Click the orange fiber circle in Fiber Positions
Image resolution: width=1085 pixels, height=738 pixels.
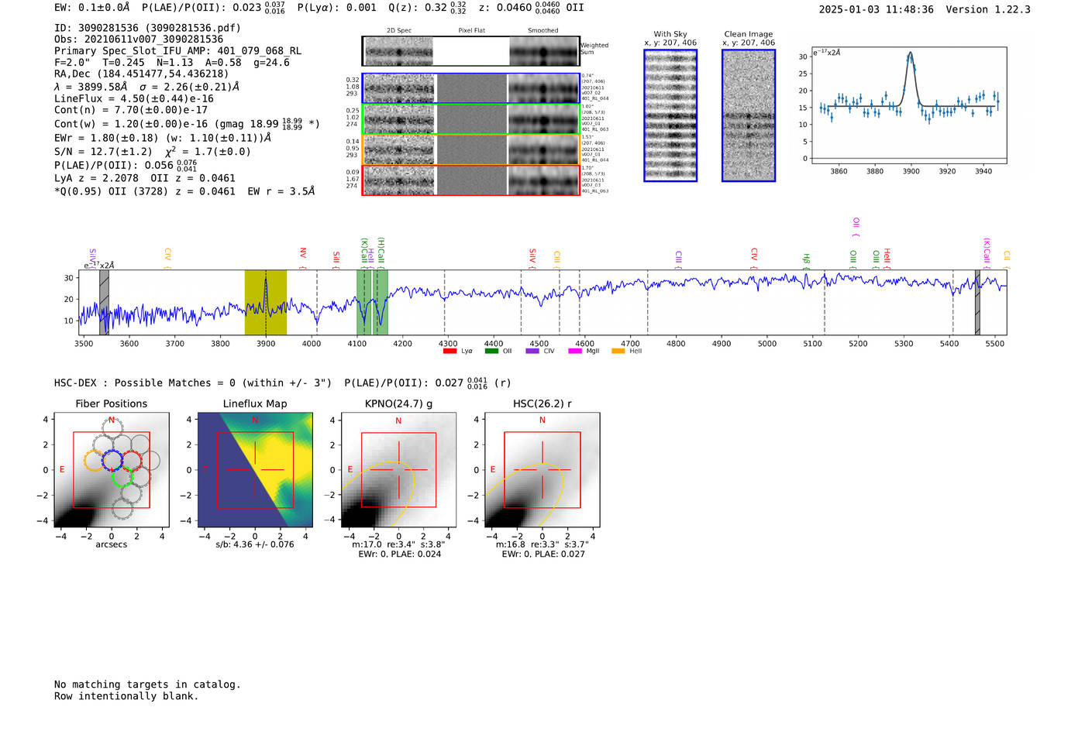click(94, 461)
